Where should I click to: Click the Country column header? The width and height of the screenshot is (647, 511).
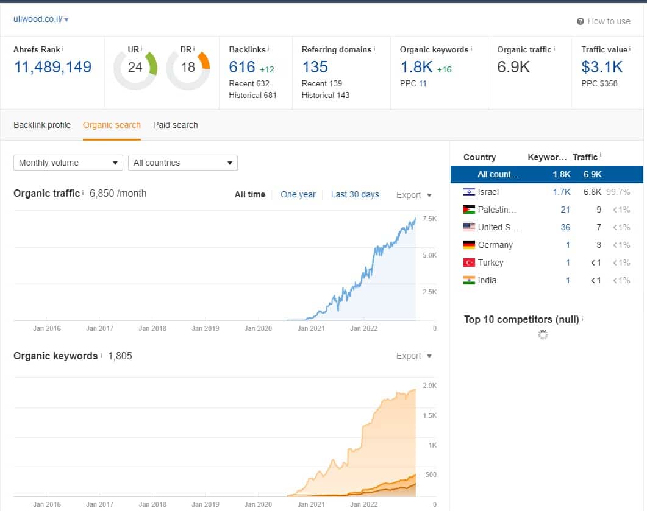tap(479, 157)
